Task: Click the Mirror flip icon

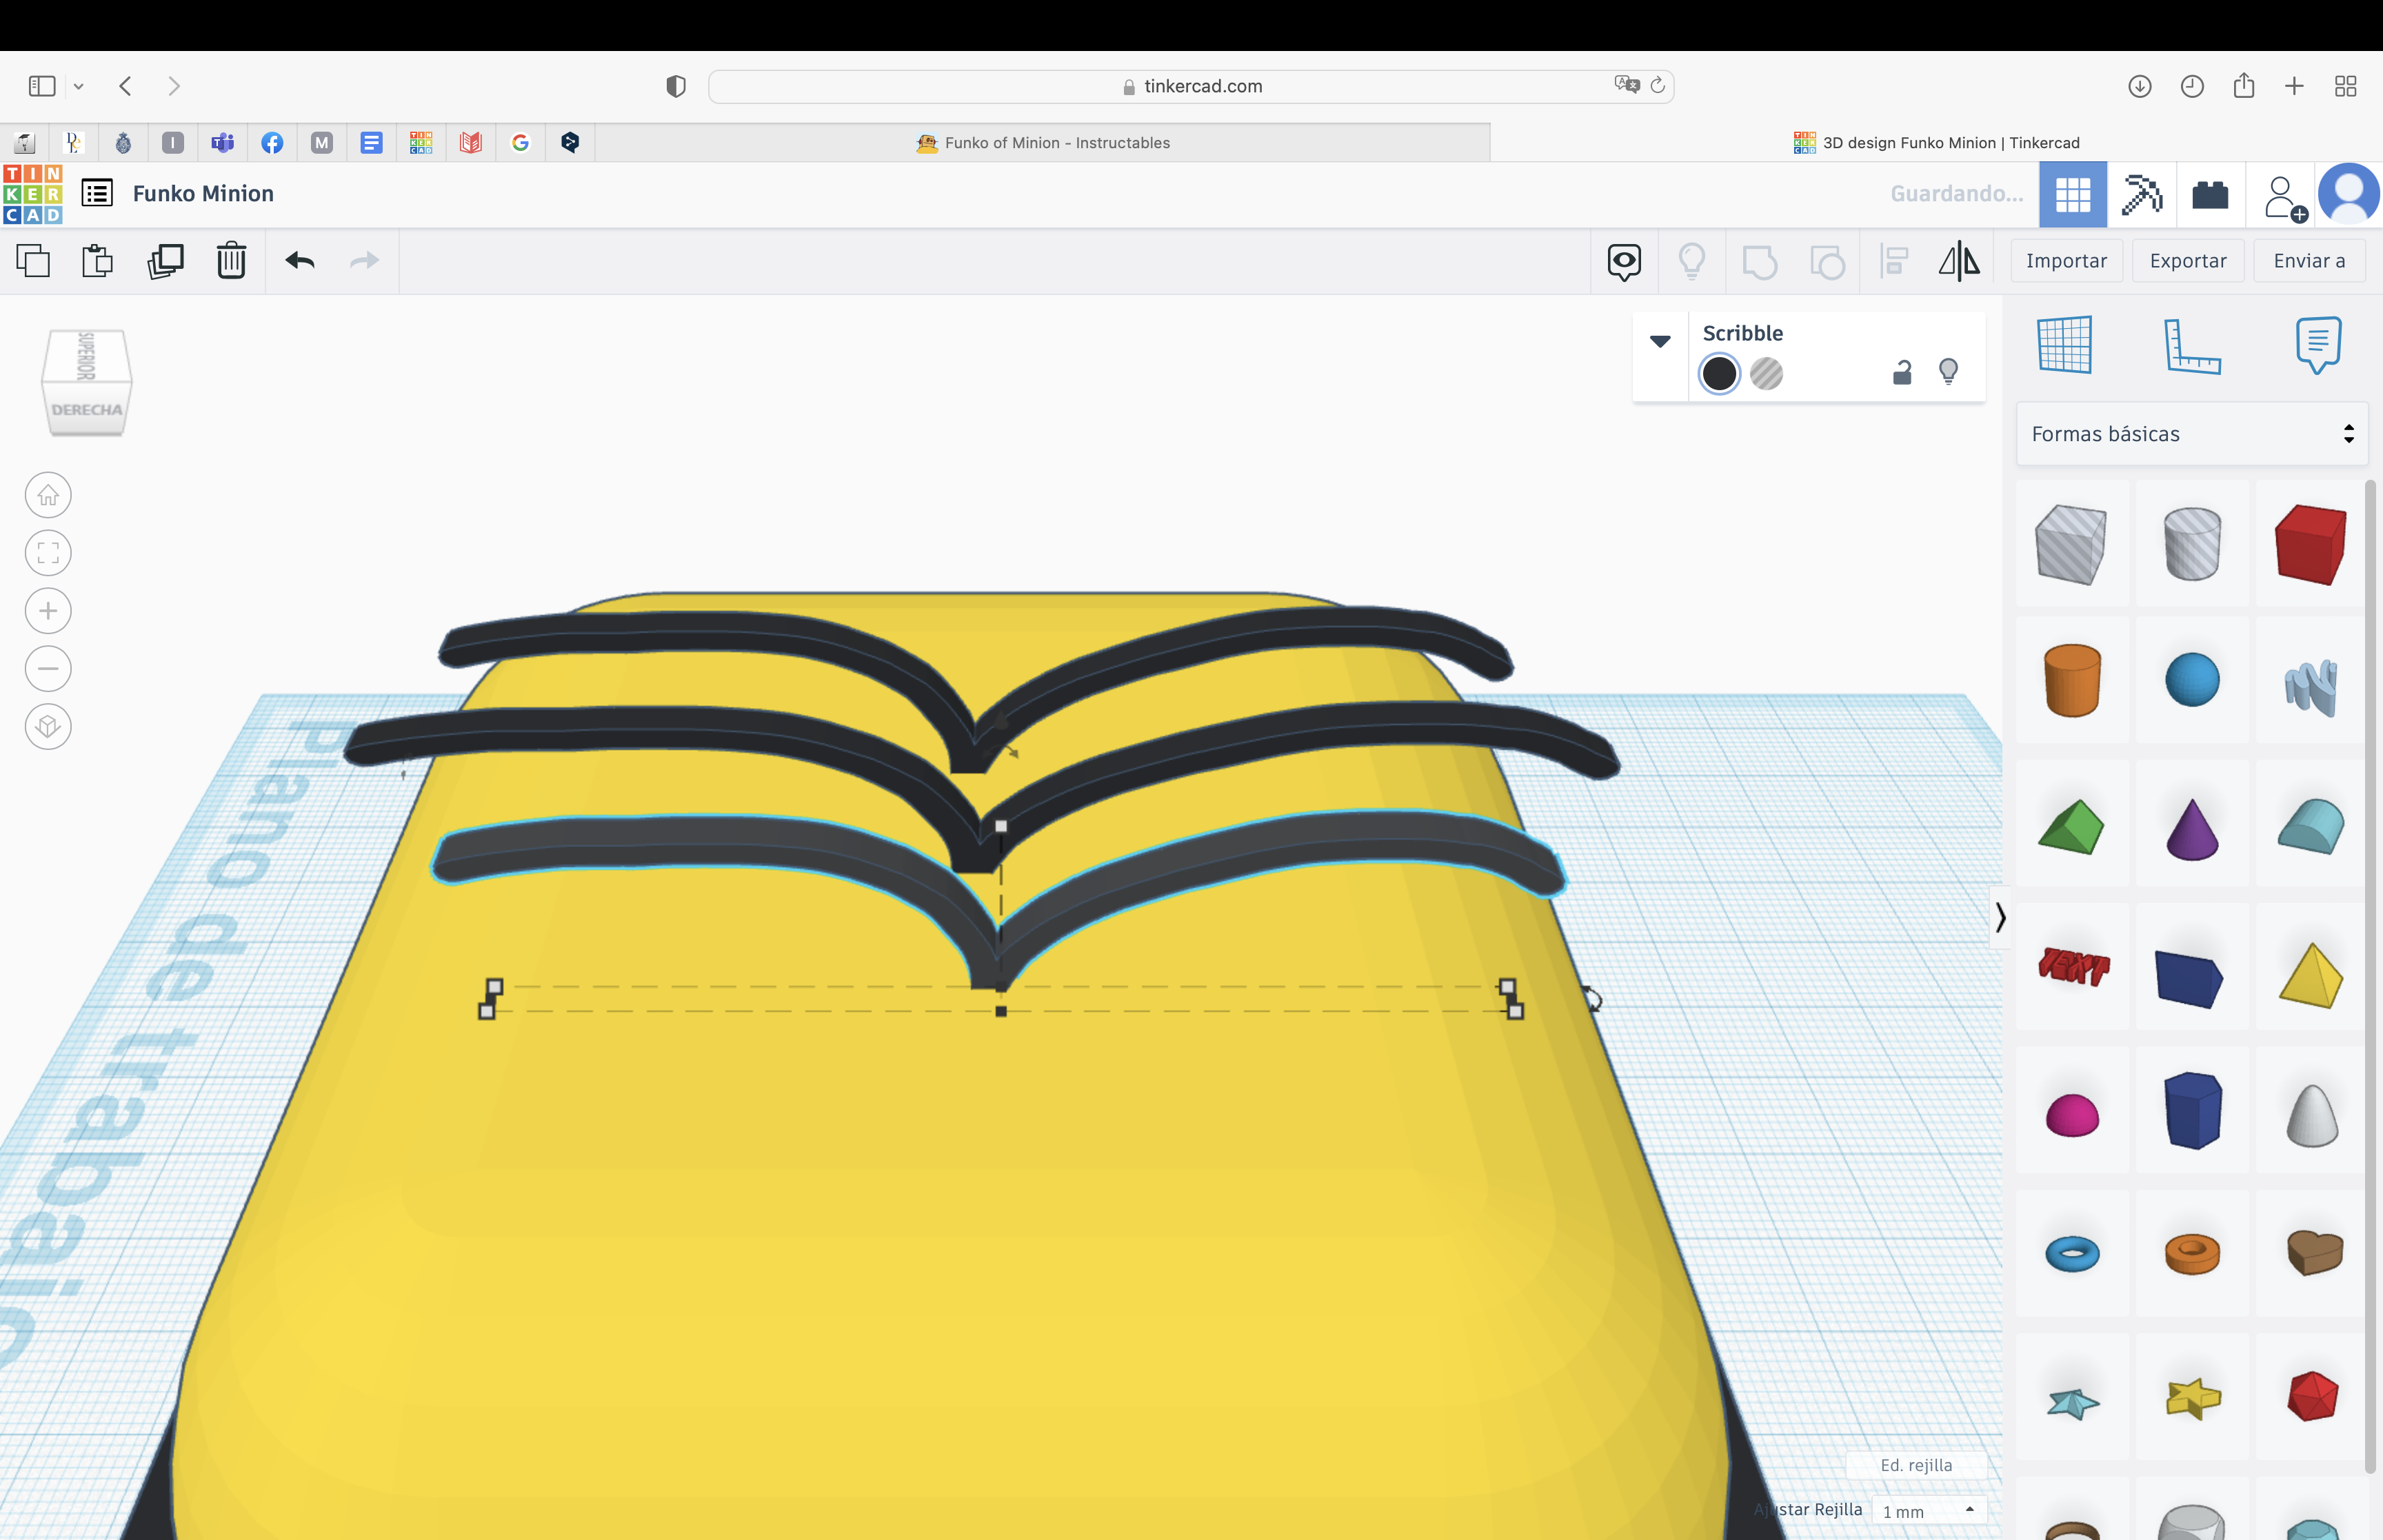Action: (1959, 262)
